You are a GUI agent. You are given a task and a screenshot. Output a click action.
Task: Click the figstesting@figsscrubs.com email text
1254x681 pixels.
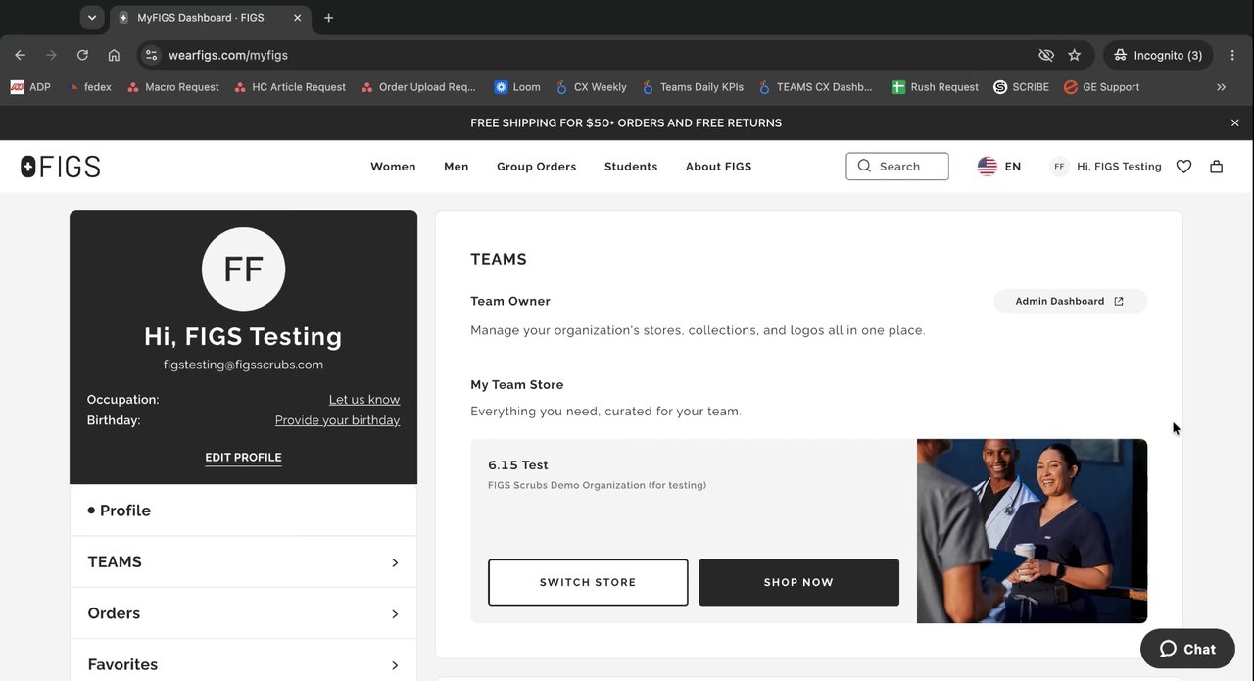click(243, 365)
